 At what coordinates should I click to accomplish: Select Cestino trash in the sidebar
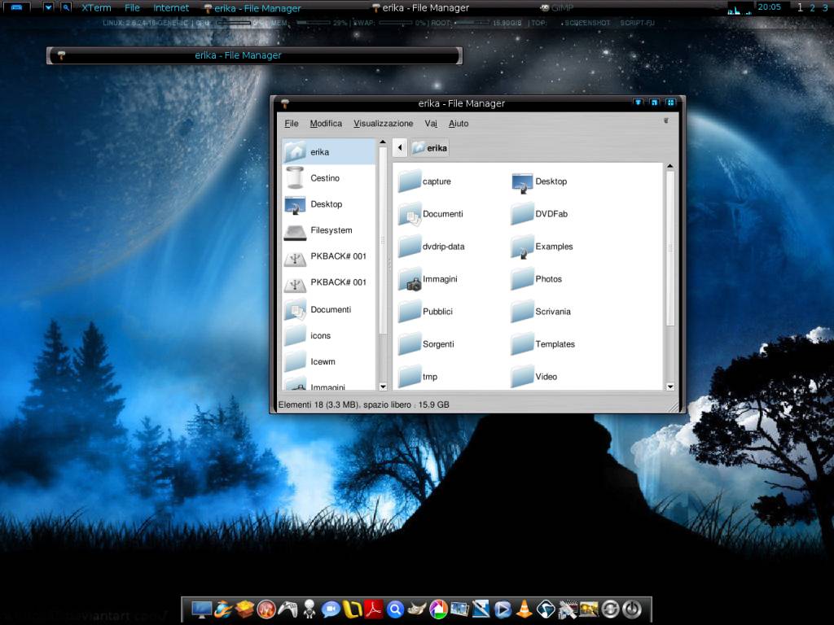click(x=329, y=178)
